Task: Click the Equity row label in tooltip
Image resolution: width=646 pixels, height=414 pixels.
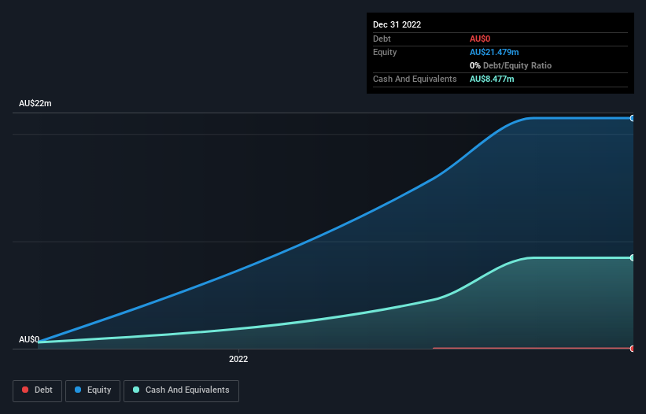Action: coord(385,52)
